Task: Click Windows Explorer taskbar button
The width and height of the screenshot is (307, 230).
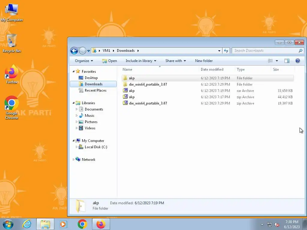Action: click(45, 224)
